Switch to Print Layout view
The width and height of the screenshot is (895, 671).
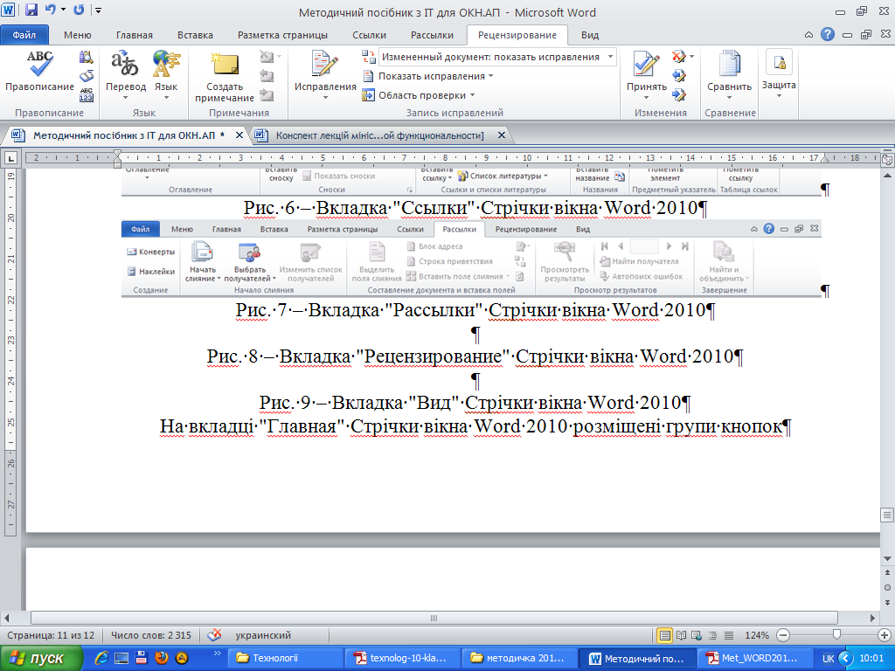(664, 635)
